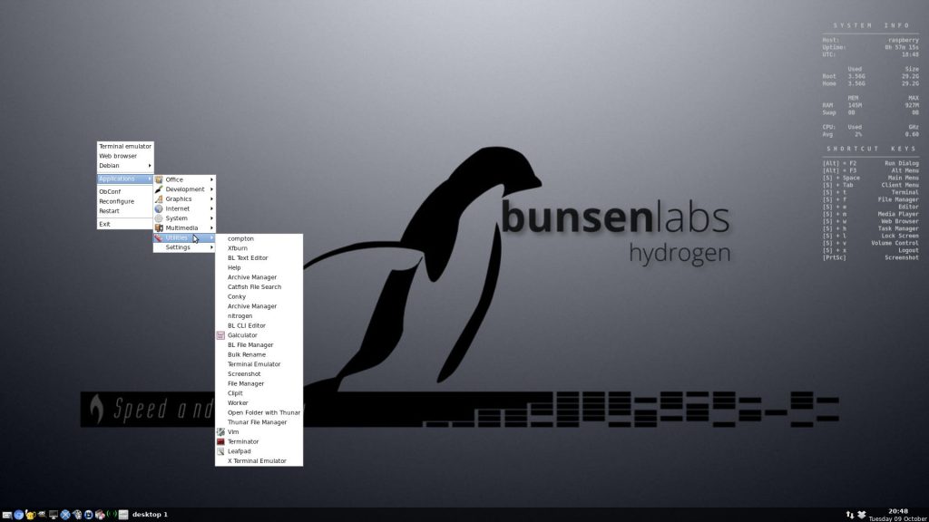Open Thunar File Manager
929x522 pixels.
click(259, 422)
